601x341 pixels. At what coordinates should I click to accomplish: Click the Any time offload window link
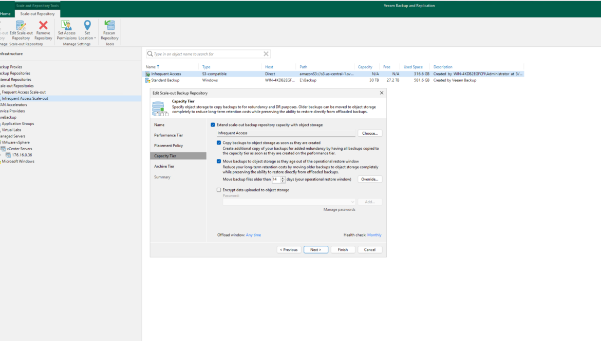click(x=253, y=235)
